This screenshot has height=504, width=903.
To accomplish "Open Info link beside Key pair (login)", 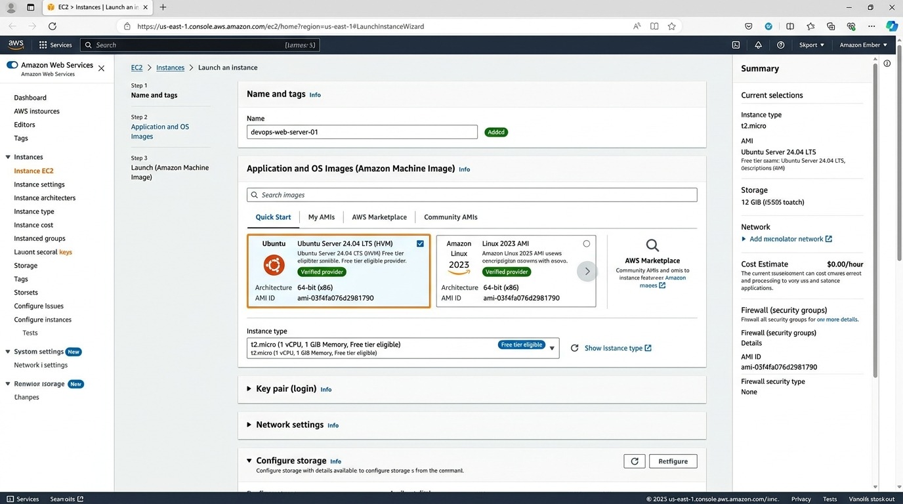I will [326, 390].
